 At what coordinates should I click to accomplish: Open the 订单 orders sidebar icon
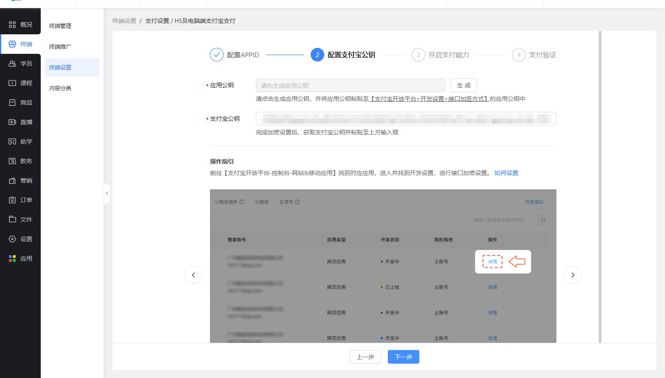(x=12, y=200)
